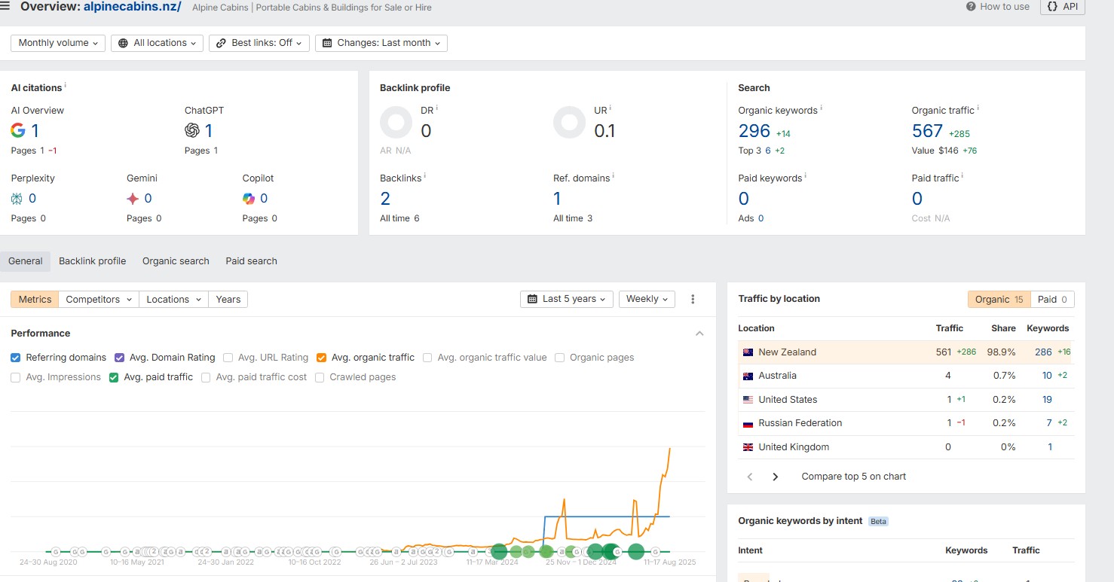Switch to the Backlink profile tab

(92, 261)
